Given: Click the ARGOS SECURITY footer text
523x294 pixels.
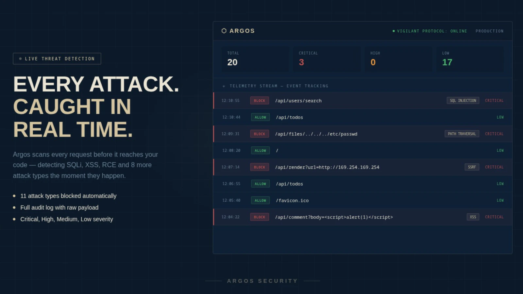Looking at the screenshot, I should click(262, 281).
